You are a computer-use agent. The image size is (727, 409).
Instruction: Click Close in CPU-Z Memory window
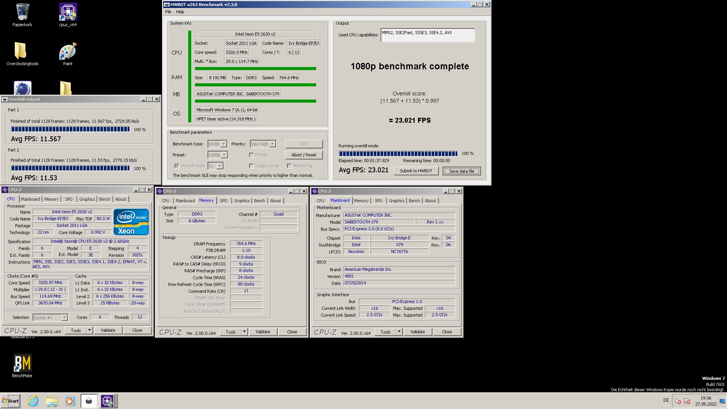coord(292,332)
